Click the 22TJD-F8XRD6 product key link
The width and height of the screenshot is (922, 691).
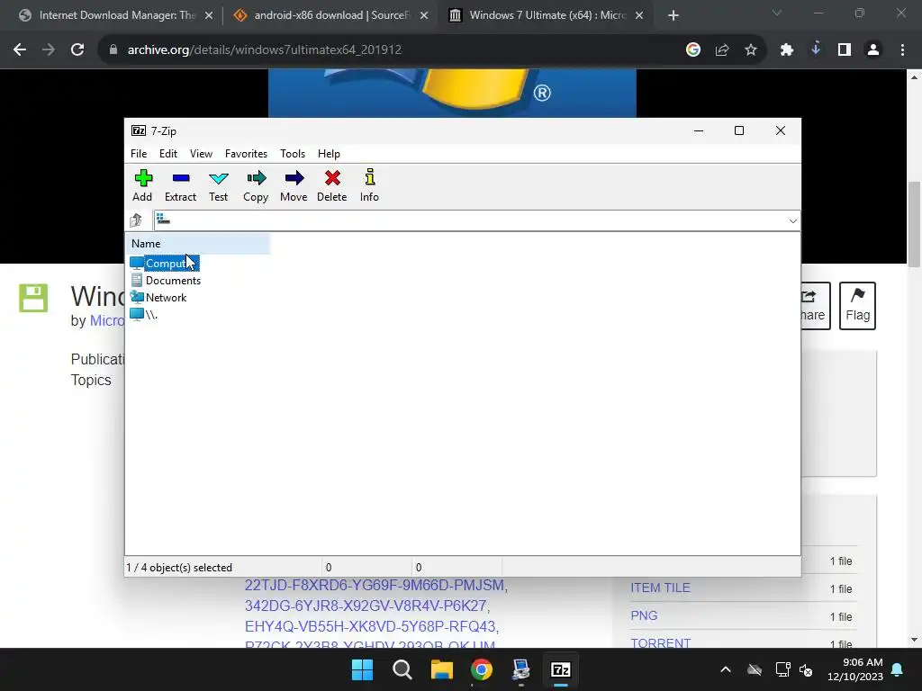coord(375,585)
